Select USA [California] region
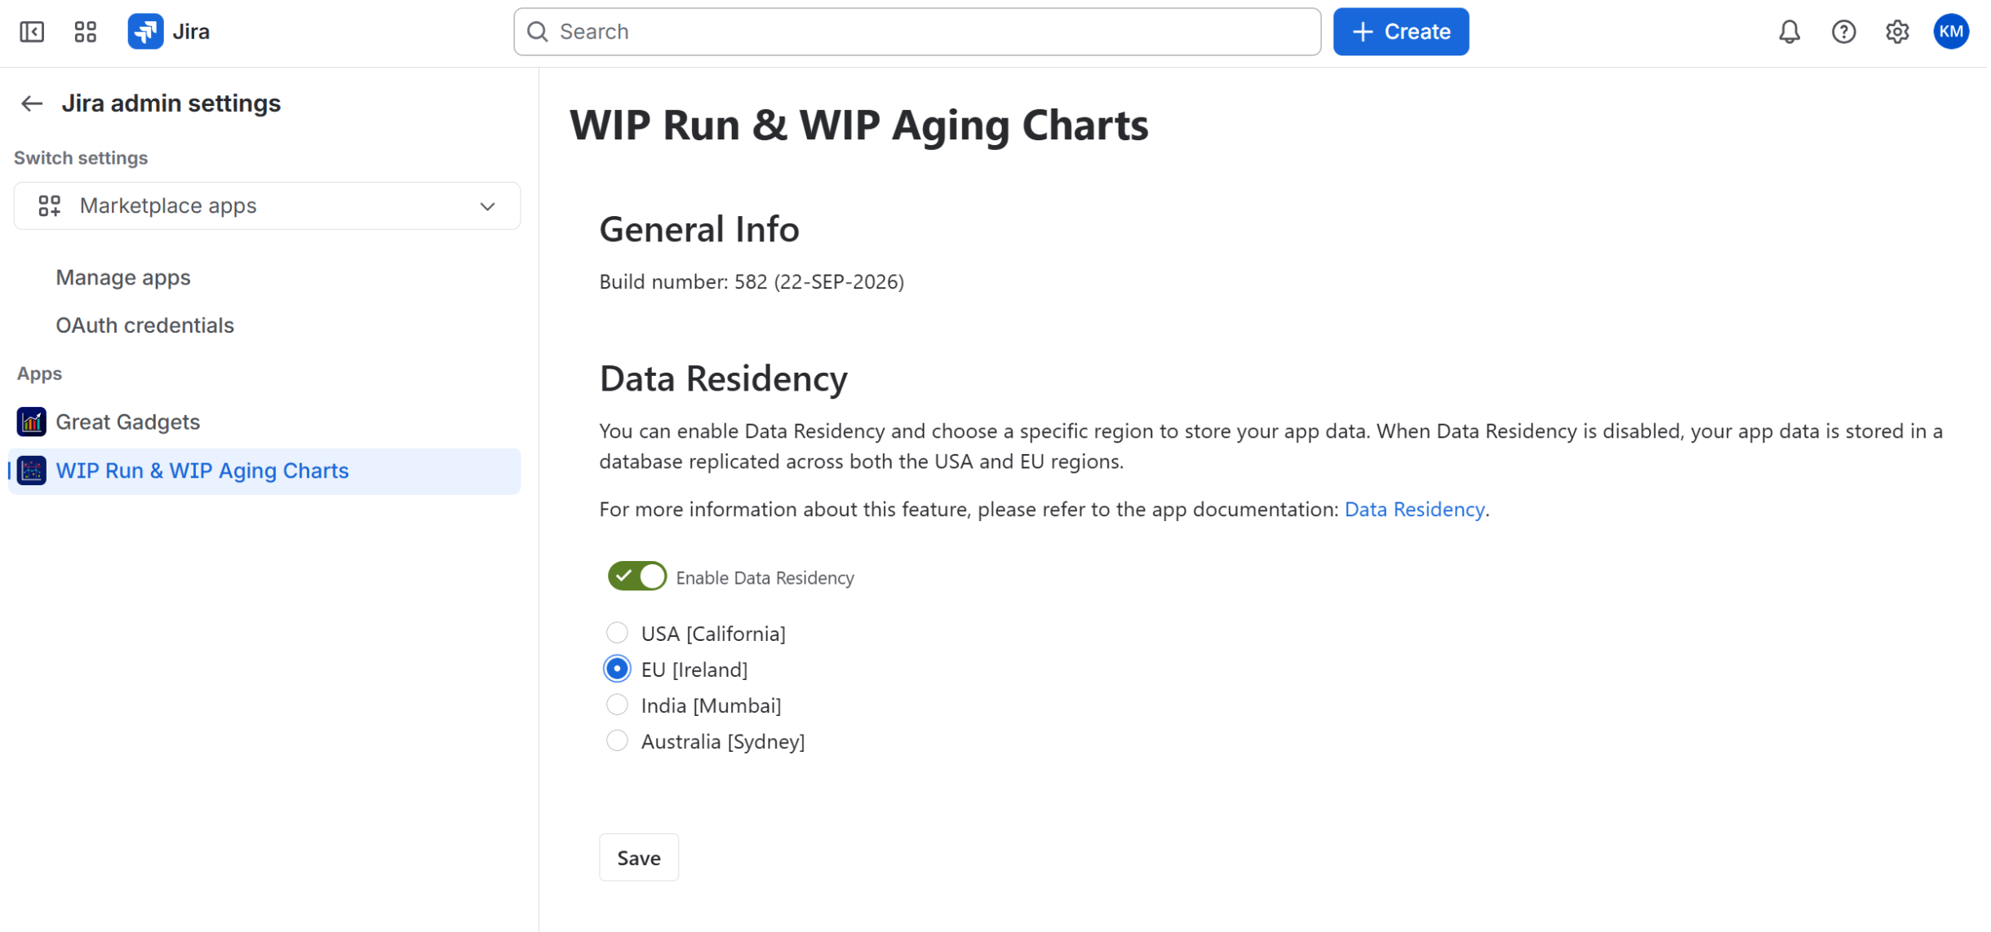The width and height of the screenshot is (1991, 932). click(x=617, y=633)
